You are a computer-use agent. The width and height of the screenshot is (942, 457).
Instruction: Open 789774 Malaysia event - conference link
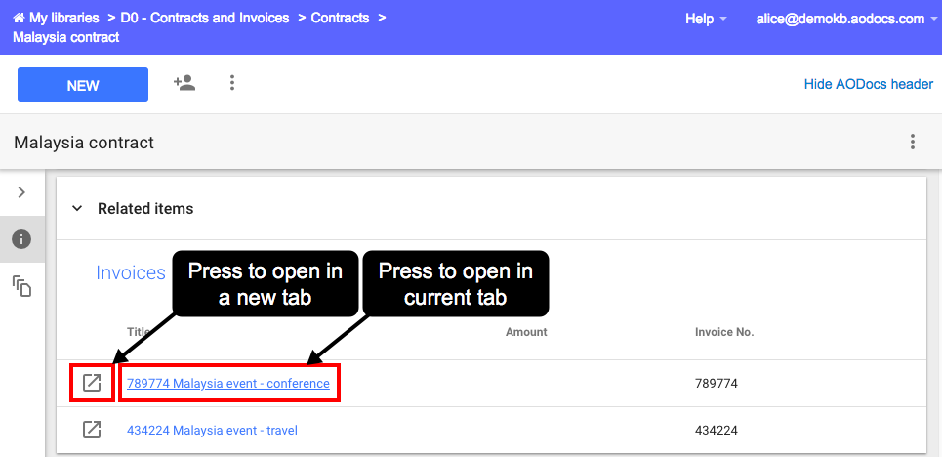pyautogui.click(x=228, y=383)
